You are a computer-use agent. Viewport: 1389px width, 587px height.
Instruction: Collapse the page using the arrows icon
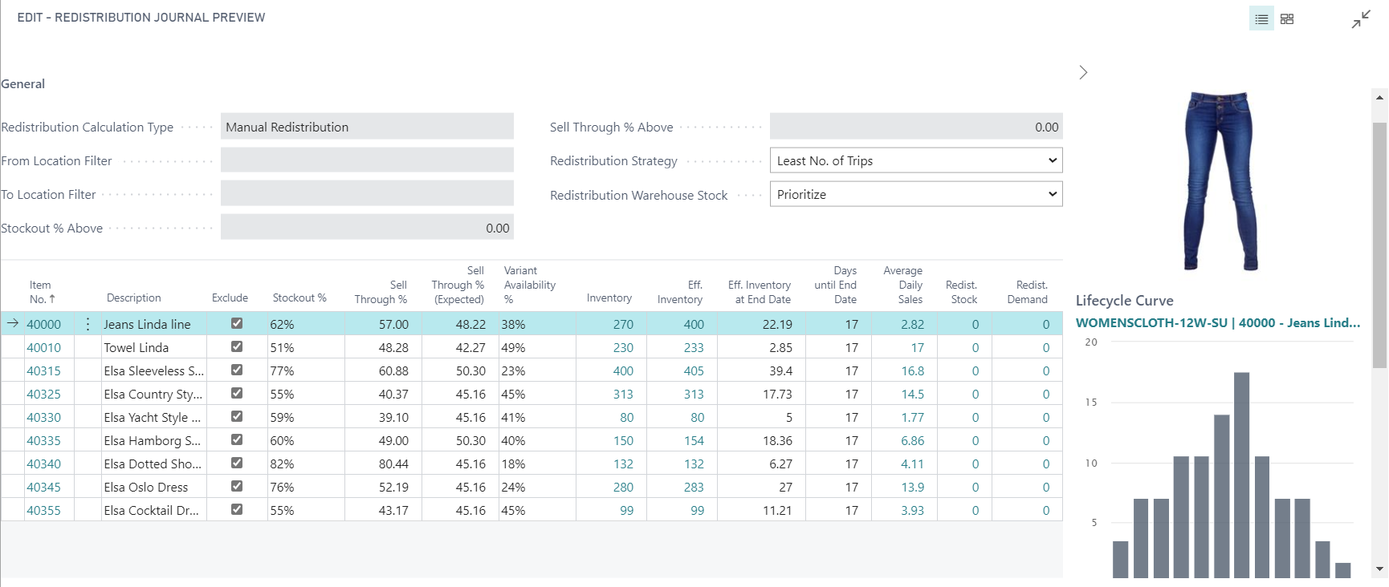1361,19
